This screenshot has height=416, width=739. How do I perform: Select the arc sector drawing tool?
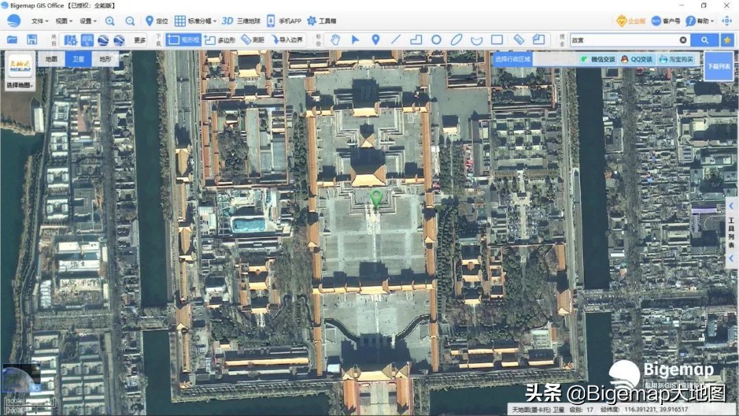click(476, 40)
